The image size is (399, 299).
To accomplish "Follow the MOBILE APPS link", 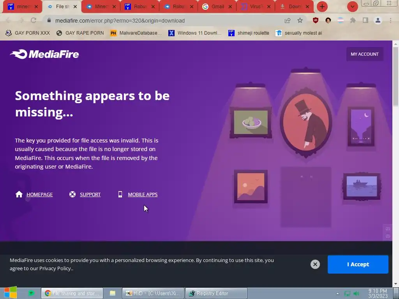I will pos(143,195).
